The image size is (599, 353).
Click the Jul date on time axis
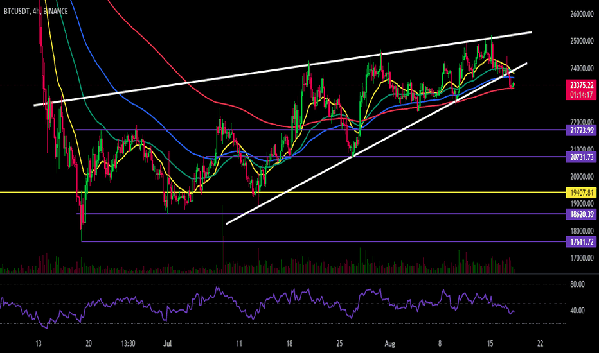(x=167, y=343)
